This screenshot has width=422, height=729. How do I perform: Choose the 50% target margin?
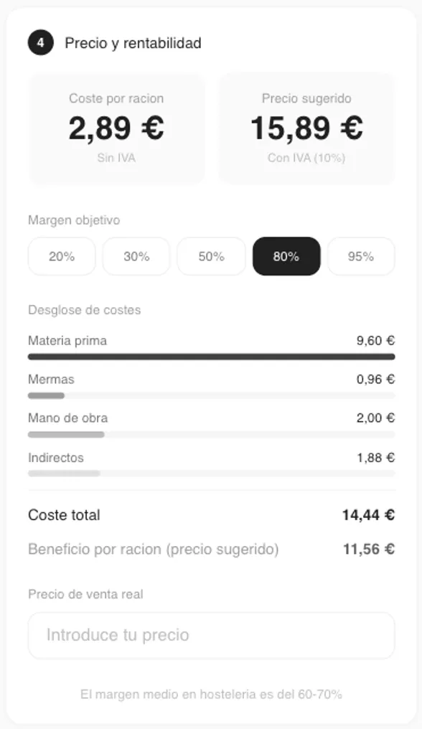210,256
